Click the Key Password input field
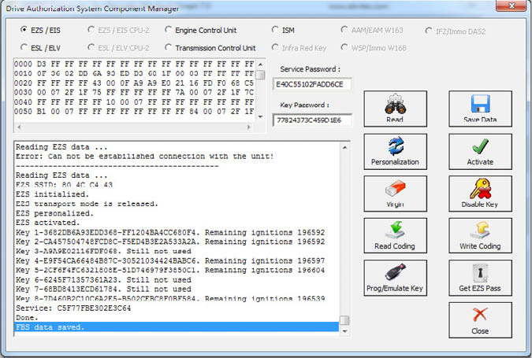The height and width of the screenshot is (358, 532). click(x=312, y=120)
